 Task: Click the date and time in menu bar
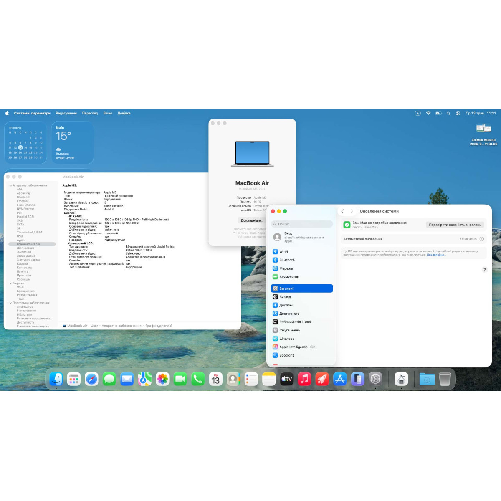coord(481,113)
